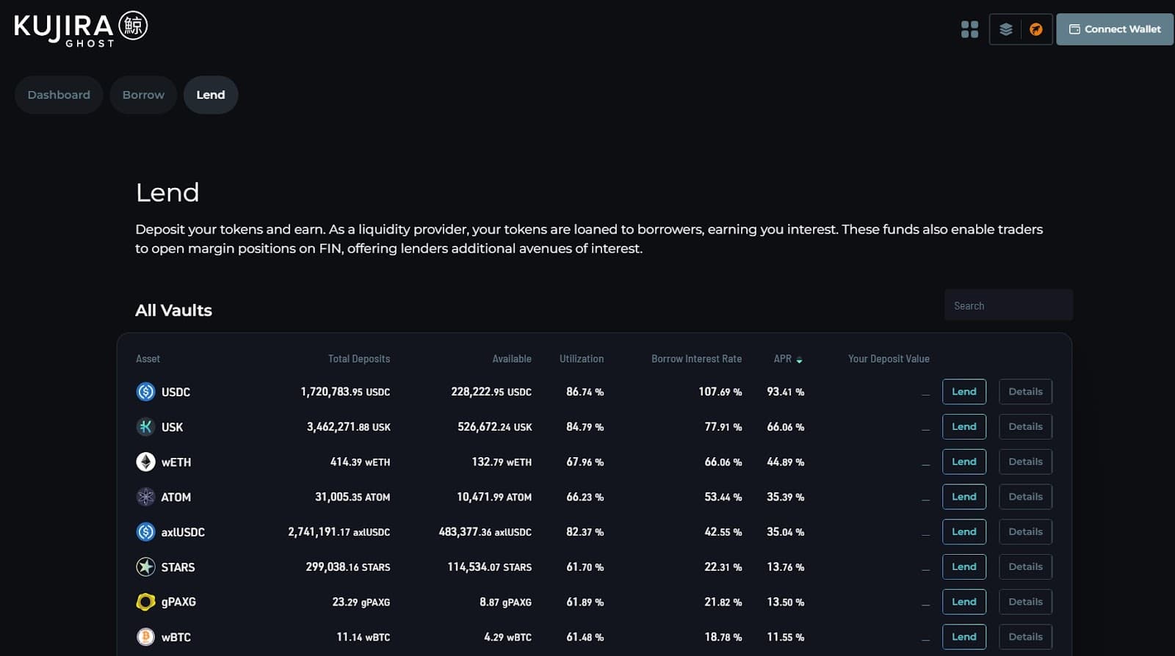Click the STARS token icon
Image resolution: width=1175 pixels, height=656 pixels.
145,566
